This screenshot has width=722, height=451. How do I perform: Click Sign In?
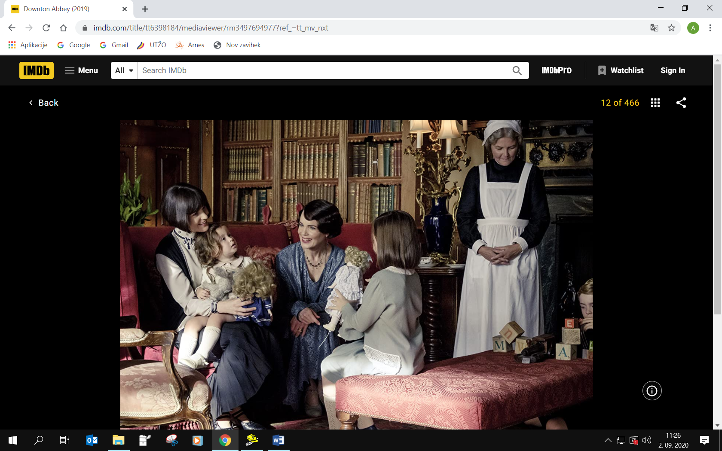(x=673, y=70)
